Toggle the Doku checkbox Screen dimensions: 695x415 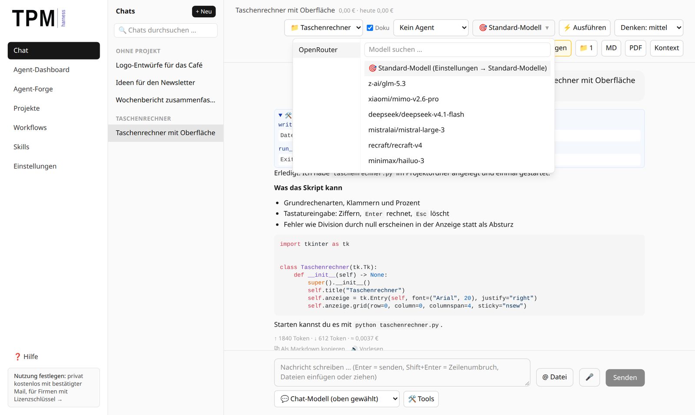coord(370,28)
